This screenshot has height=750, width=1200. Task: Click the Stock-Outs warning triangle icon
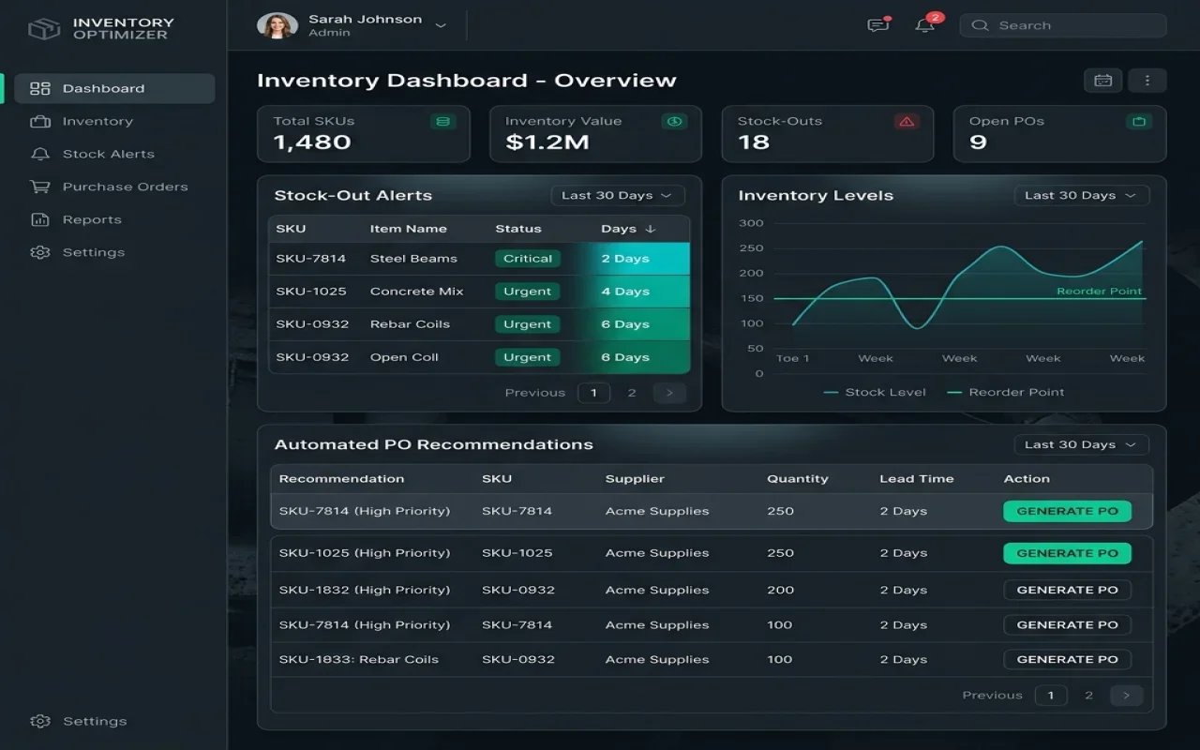(x=907, y=122)
